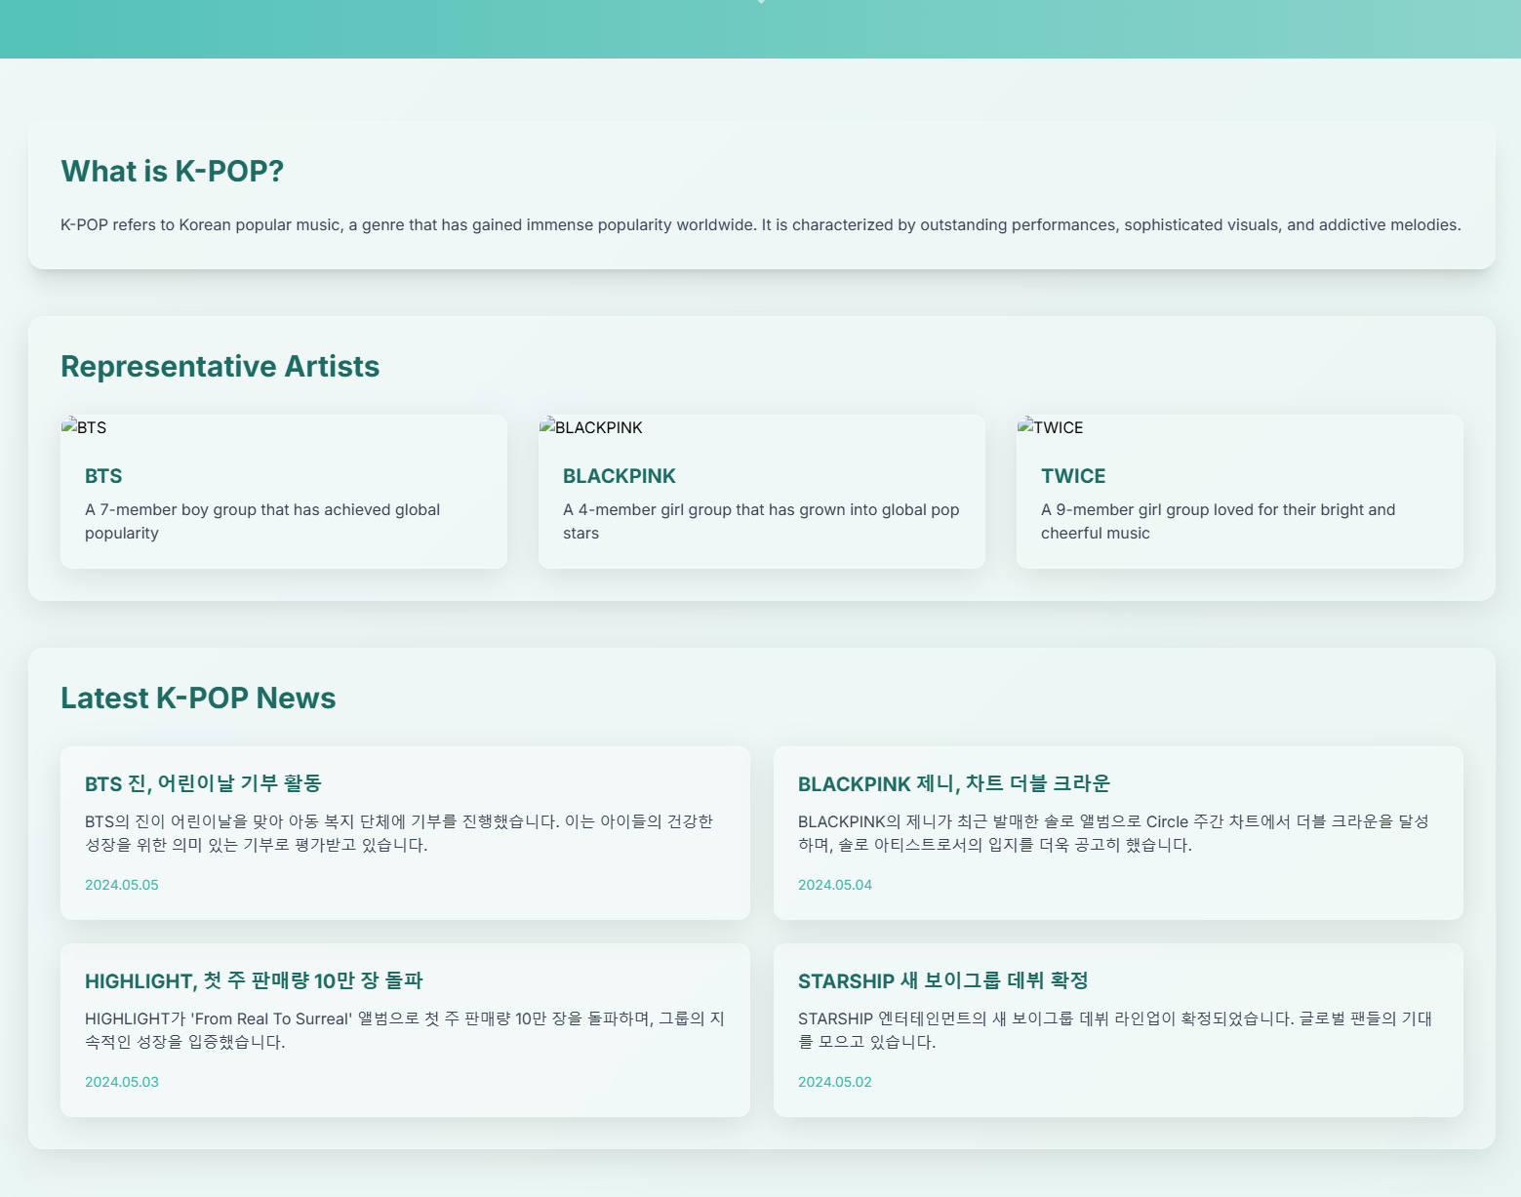This screenshot has width=1521, height=1197.
Task: Select the 'Latest K-POP News' heading
Action: (198, 698)
